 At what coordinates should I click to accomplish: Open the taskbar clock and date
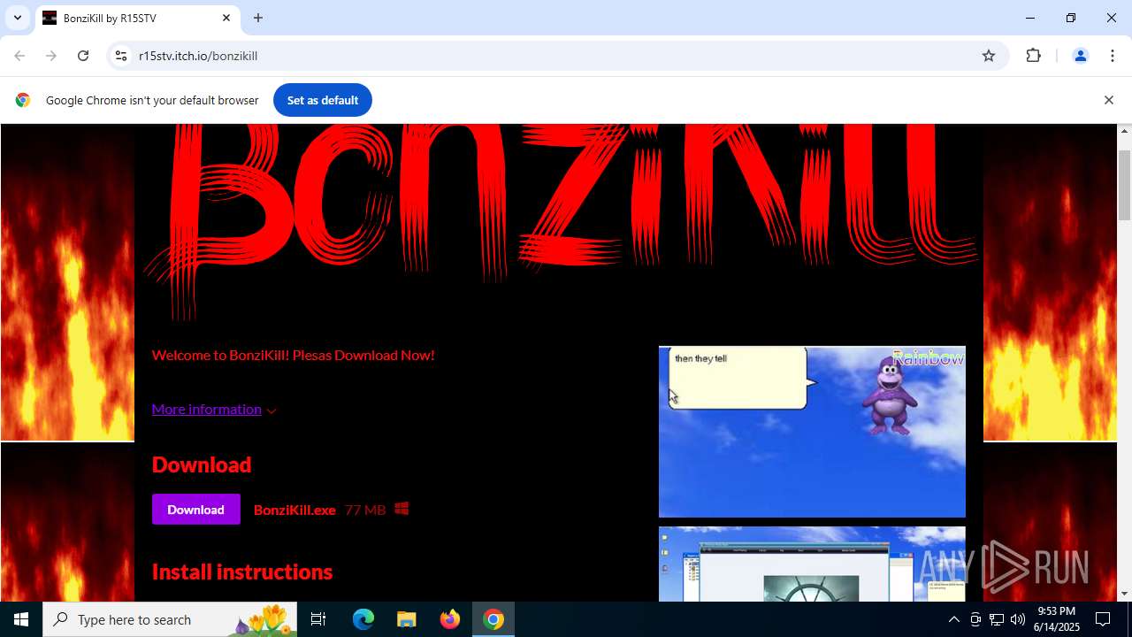click(1057, 619)
